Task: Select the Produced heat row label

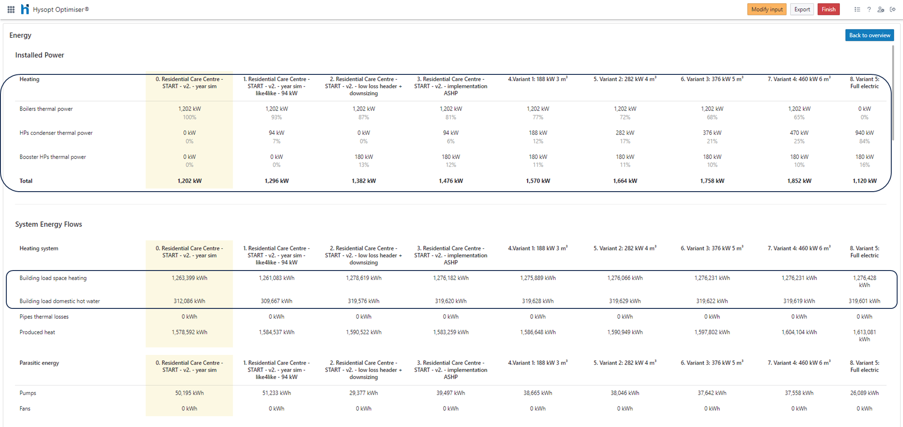Action: point(37,332)
